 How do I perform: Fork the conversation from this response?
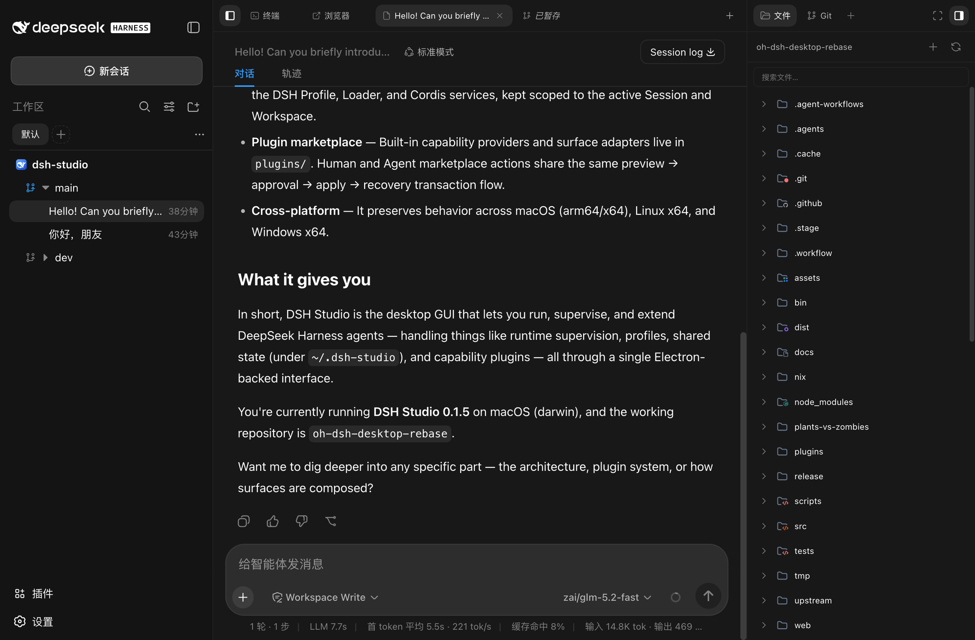click(331, 522)
